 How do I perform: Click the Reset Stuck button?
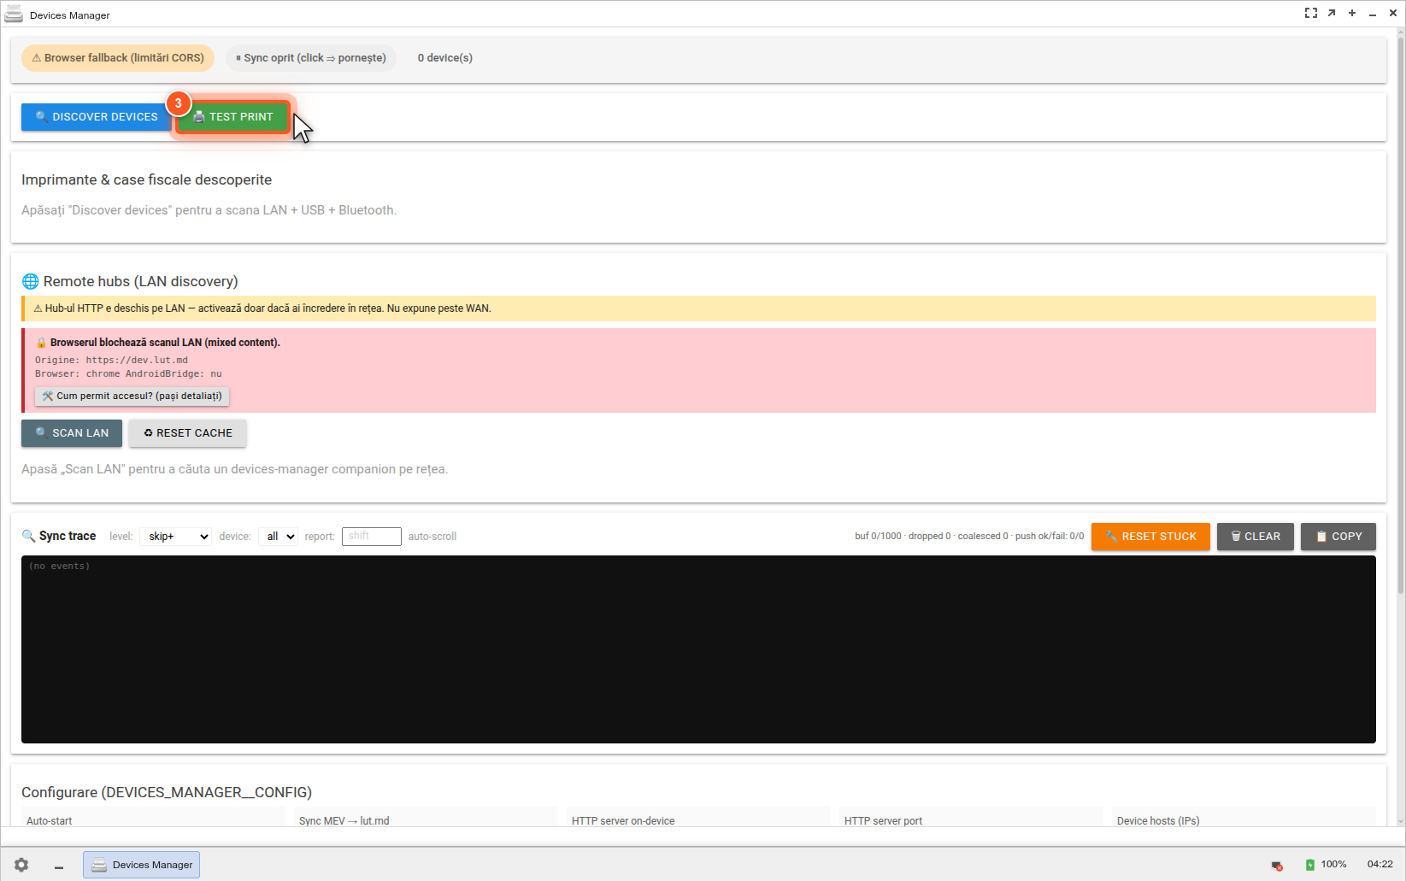(1150, 537)
